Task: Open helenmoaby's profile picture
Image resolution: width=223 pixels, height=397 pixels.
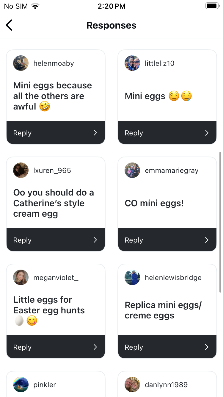Action: [21, 63]
